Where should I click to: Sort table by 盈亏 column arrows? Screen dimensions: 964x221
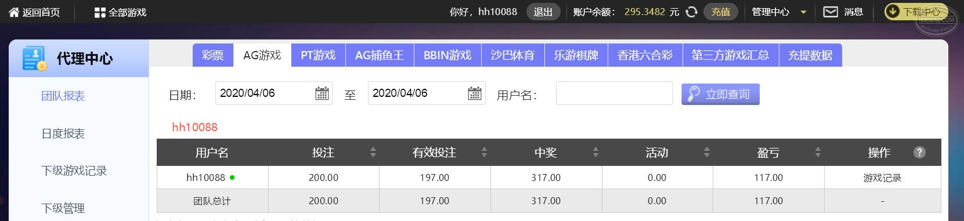(818, 153)
